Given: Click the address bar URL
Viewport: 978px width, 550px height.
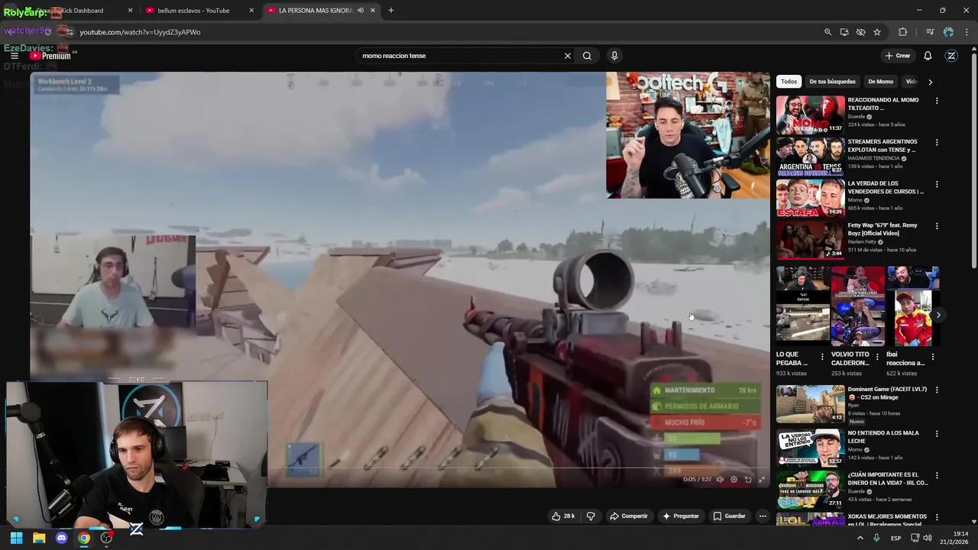Looking at the screenshot, I should 140,32.
